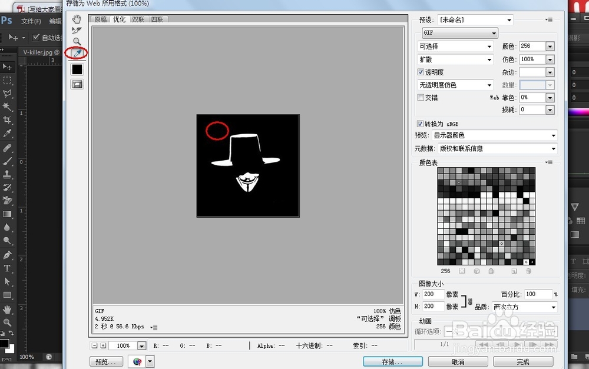Open the 元数据 版权和联系信息 dropdown
This screenshot has height=369, width=589.
coord(497,149)
